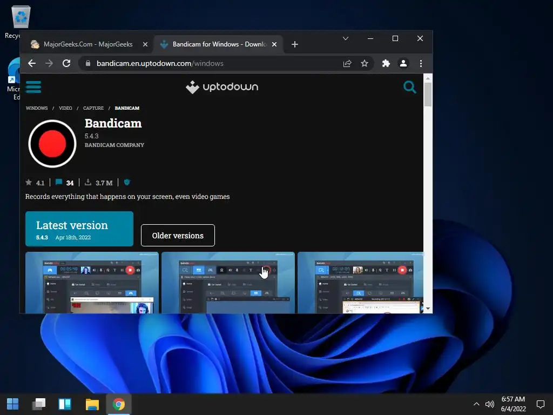Open Task View on taskbar
The width and height of the screenshot is (553, 415).
39,404
